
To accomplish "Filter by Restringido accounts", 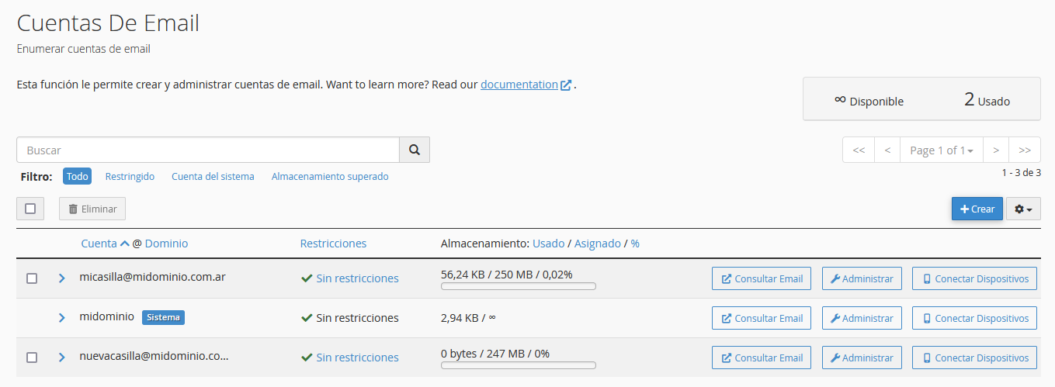I will click(130, 177).
